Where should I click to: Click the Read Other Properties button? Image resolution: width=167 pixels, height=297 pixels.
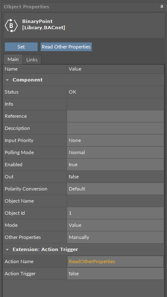pyautogui.click(x=66, y=47)
